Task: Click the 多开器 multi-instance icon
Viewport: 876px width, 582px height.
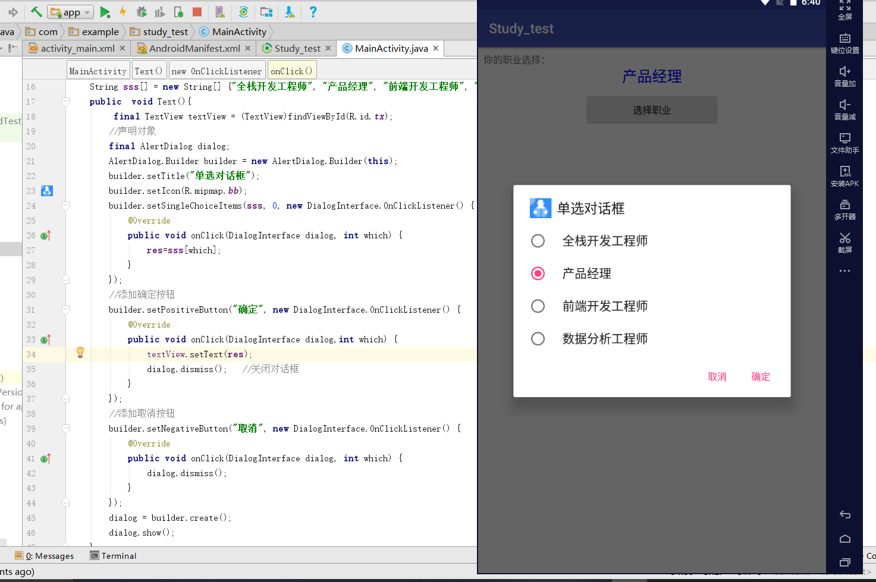Action: coord(845,210)
